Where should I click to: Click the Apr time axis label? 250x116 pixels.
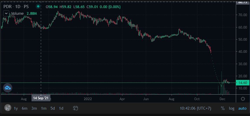click(x=122, y=99)
